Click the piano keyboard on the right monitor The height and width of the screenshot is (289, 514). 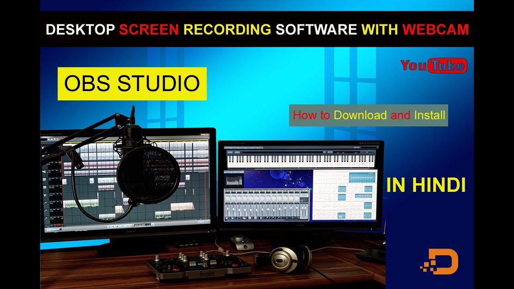pos(301,161)
